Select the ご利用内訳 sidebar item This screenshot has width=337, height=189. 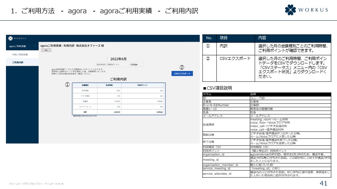coord(18,62)
